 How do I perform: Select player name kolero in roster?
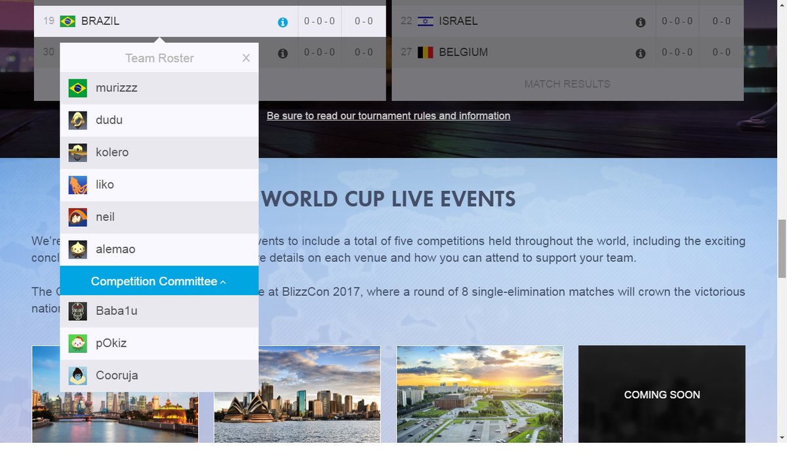coord(112,152)
